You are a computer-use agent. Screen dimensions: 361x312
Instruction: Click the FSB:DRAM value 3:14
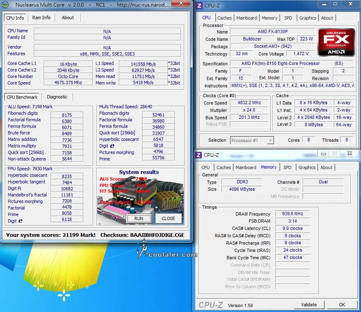point(292,221)
